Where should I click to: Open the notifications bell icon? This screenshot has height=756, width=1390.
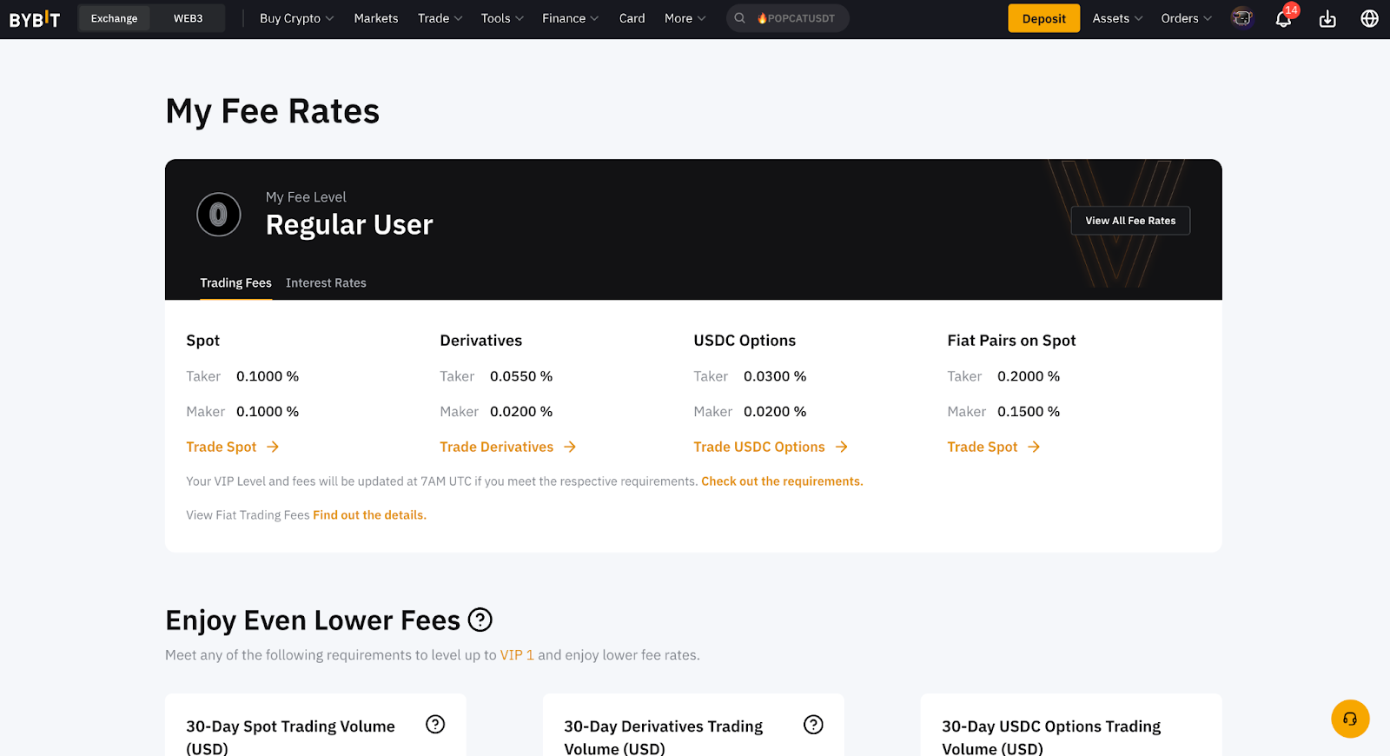pyautogui.click(x=1283, y=18)
